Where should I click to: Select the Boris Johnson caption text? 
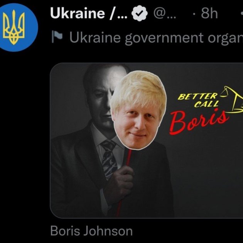91,231
